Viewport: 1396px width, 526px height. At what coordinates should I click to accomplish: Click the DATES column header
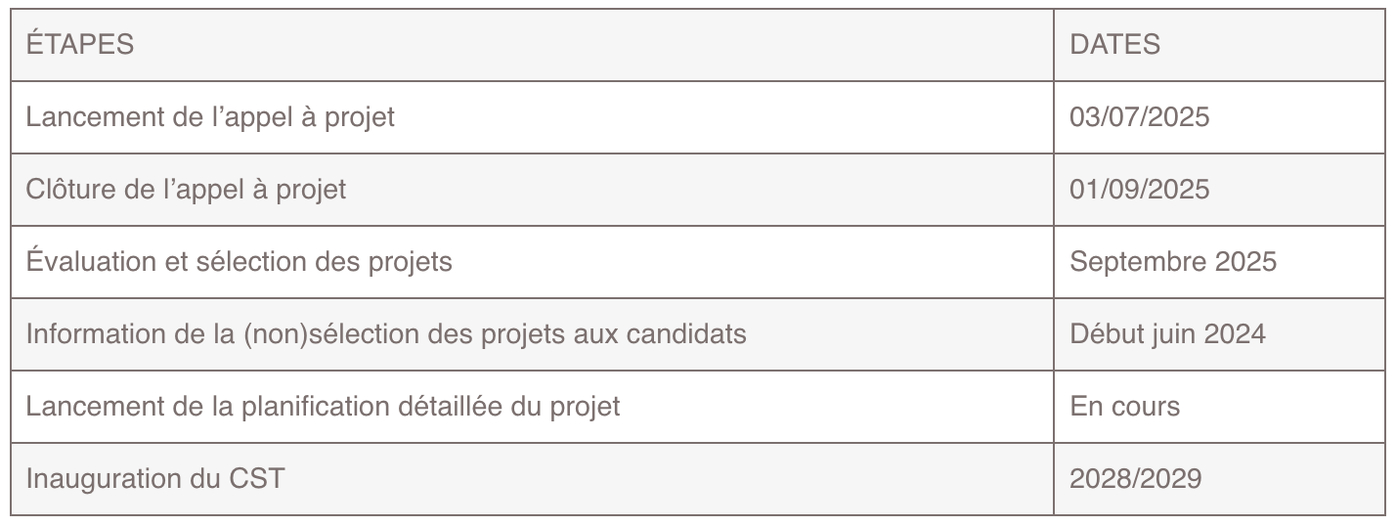click(x=1114, y=45)
